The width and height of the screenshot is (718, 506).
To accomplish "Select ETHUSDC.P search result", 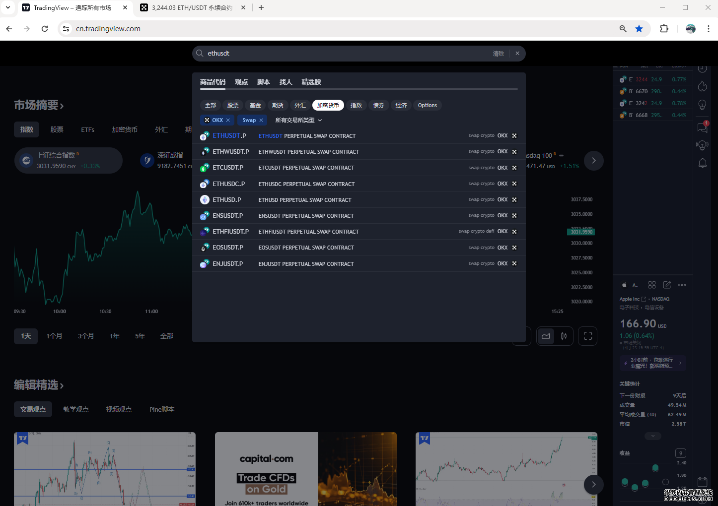I will [359, 184].
